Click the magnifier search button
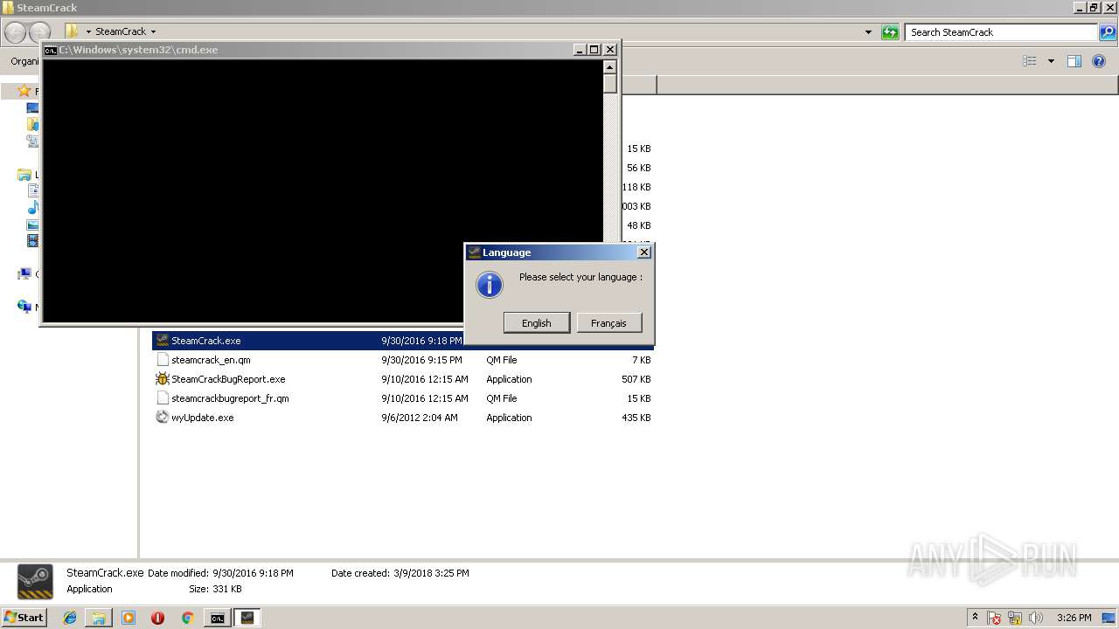 click(1108, 32)
